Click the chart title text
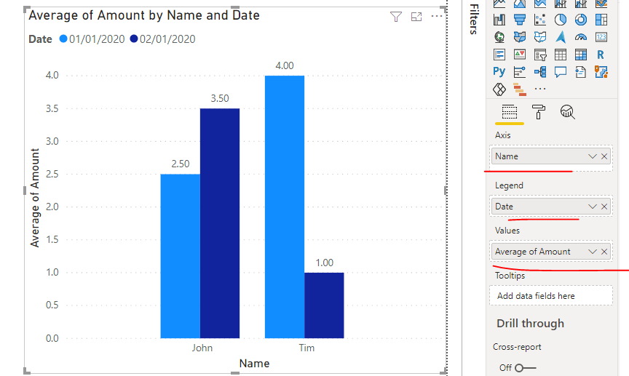Screen dimensions: 629x376 [x=144, y=15]
